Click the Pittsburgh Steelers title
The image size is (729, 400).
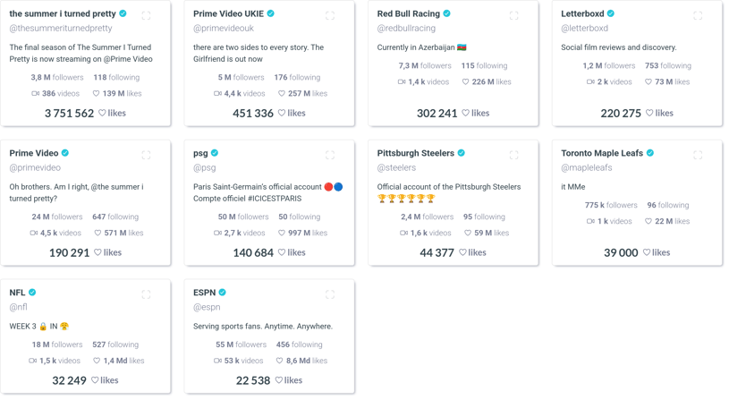(416, 153)
